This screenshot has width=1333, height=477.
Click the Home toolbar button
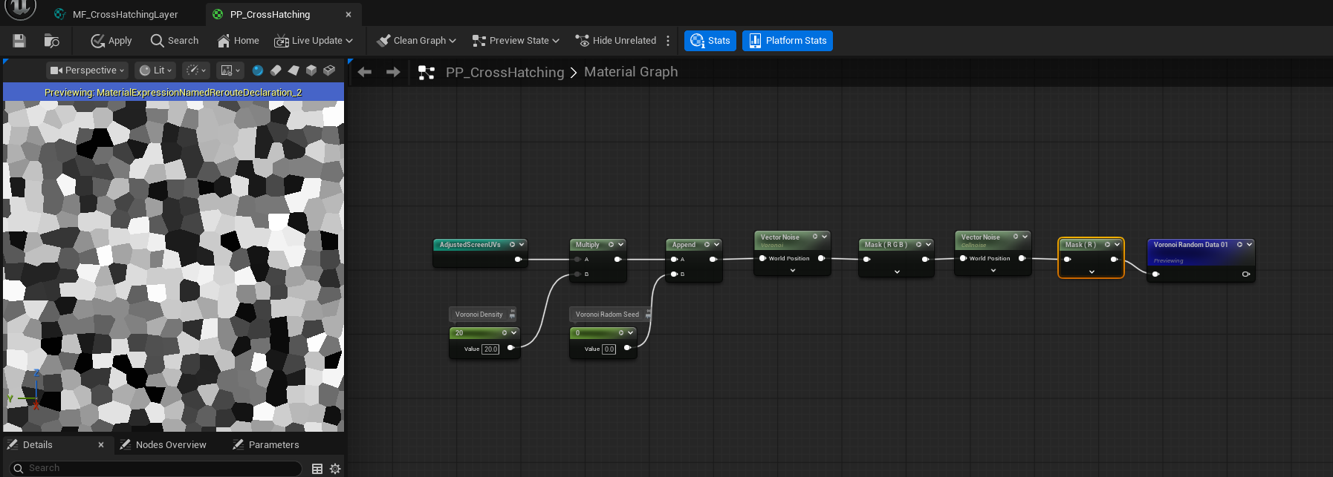(238, 41)
